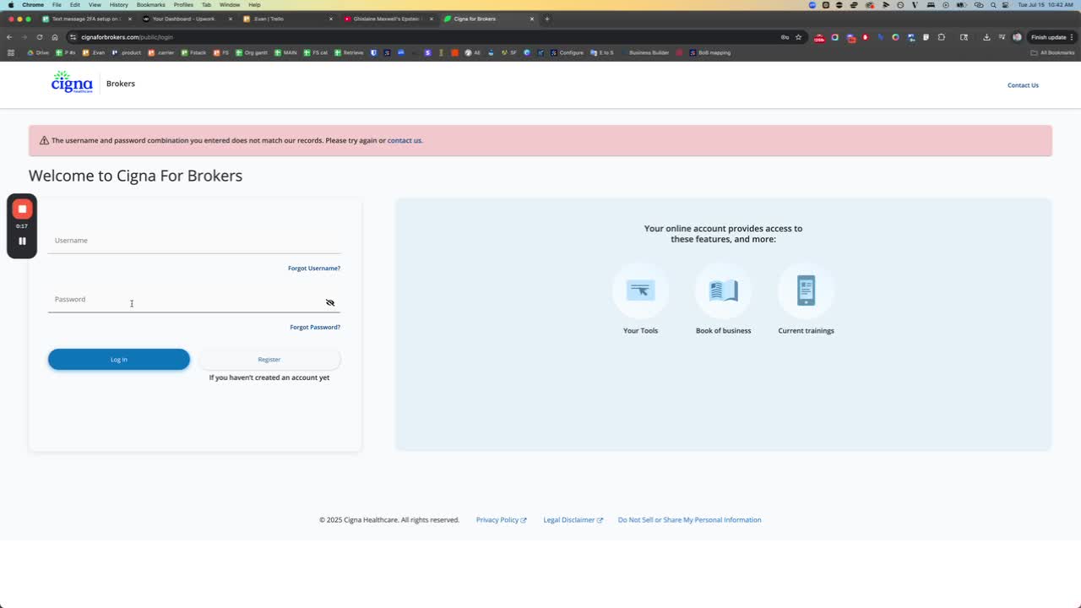This screenshot has width=1081, height=608.
Task: Open Chrome downloads icon
Action: 986,37
